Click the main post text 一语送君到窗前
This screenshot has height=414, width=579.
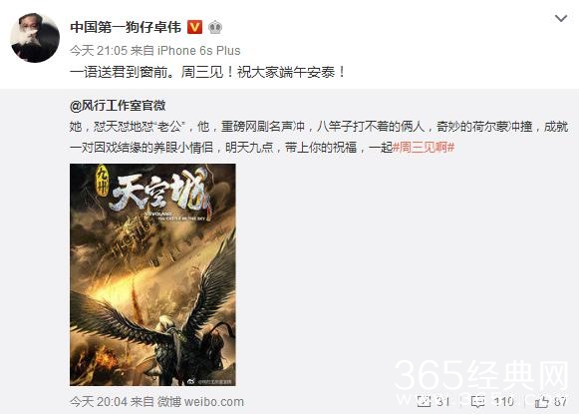208,72
